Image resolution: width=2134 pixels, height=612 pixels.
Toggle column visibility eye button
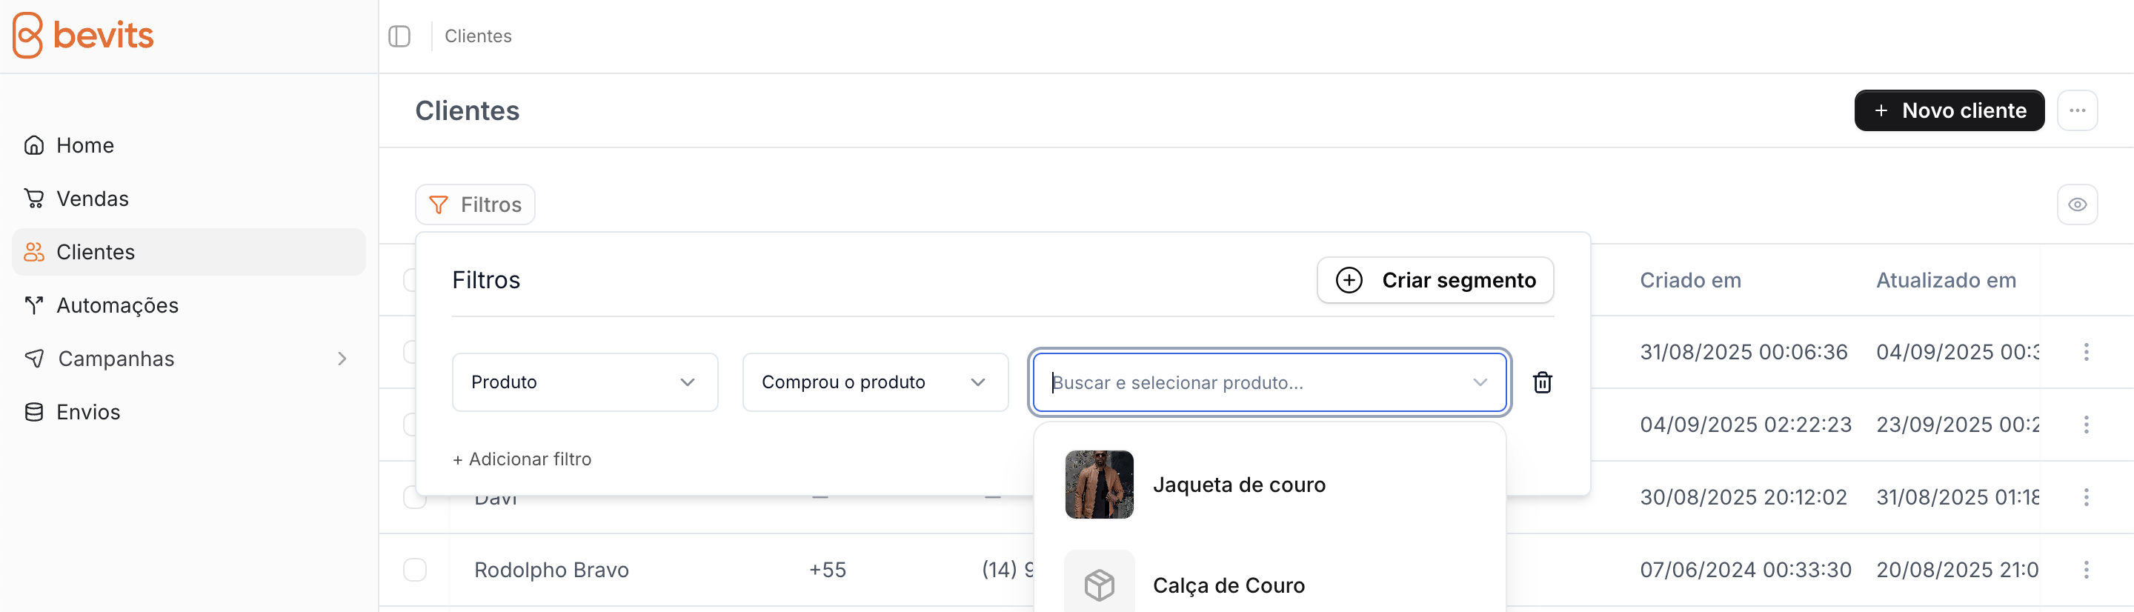[2077, 204]
